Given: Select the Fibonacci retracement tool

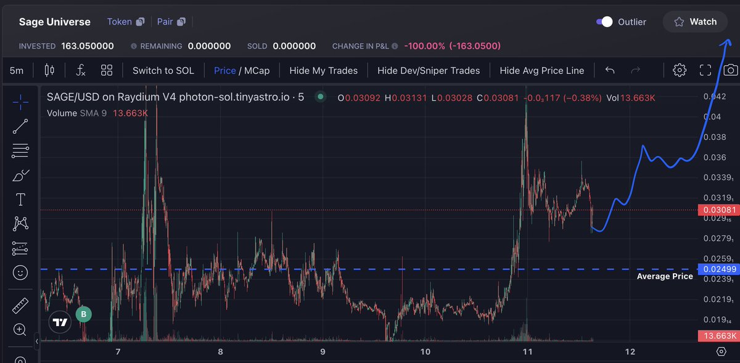Looking at the screenshot, I should pos(20,150).
